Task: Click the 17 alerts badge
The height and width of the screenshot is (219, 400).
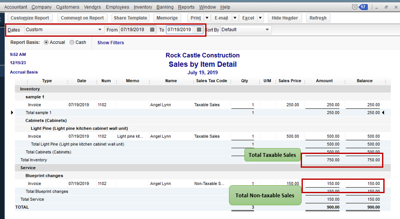Action: [x=363, y=7]
